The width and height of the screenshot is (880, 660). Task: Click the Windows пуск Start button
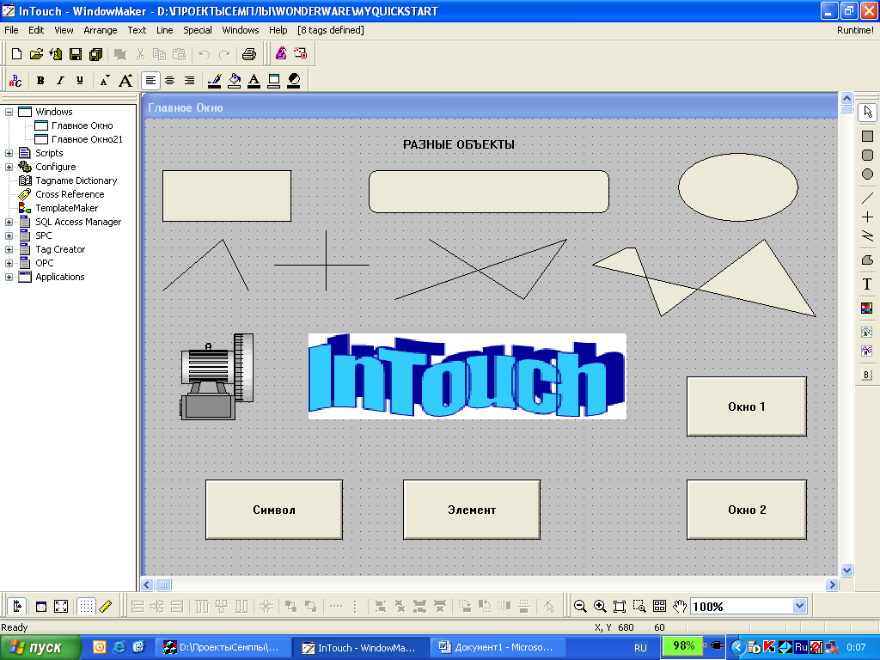(x=40, y=647)
